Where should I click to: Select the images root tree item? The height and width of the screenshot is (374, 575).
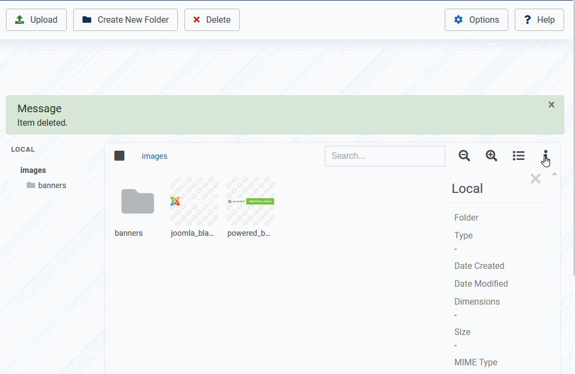coord(33,170)
